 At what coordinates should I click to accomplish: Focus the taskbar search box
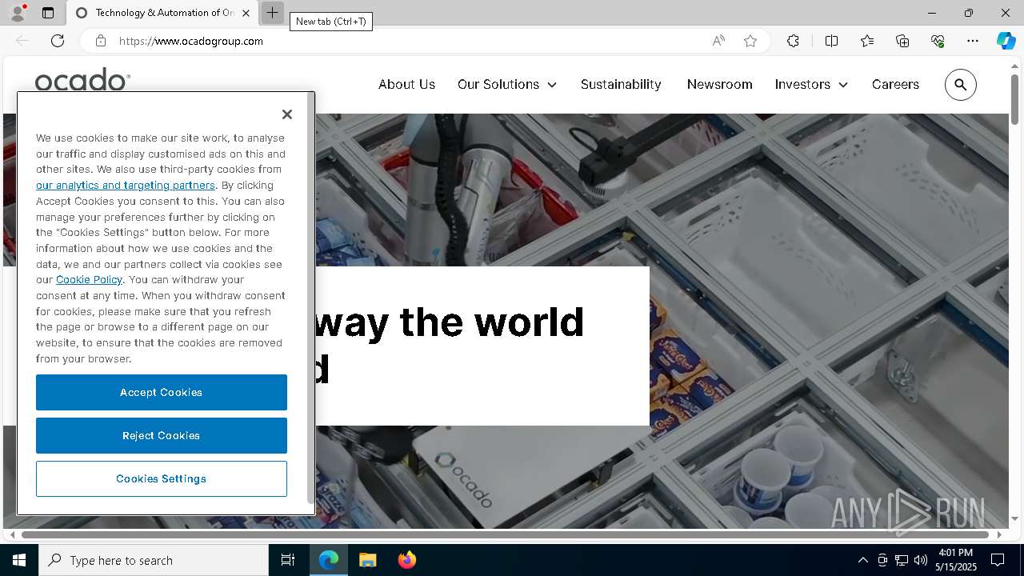click(x=154, y=560)
